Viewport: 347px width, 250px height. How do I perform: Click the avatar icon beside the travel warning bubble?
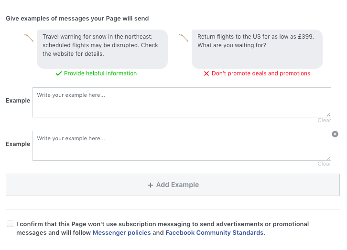coord(29,38)
